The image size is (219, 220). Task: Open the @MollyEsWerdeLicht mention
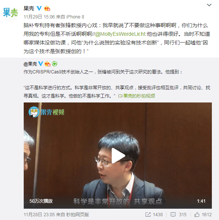coord(121,34)
